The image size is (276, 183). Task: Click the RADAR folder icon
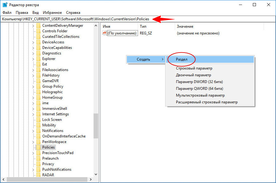pos(38,175)
